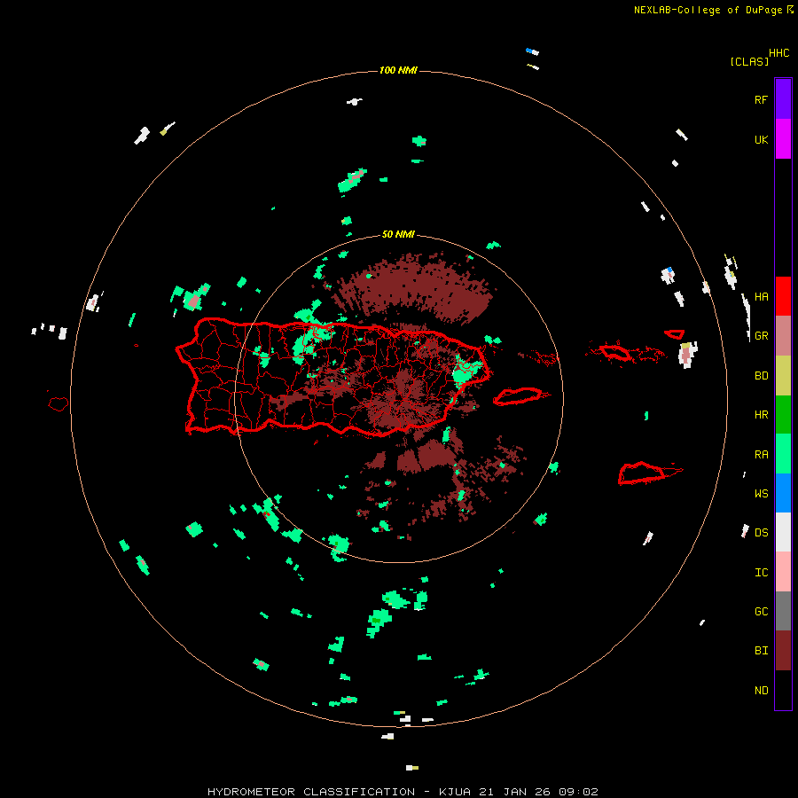Click the RA light green legend swatch

pos(783,454)
